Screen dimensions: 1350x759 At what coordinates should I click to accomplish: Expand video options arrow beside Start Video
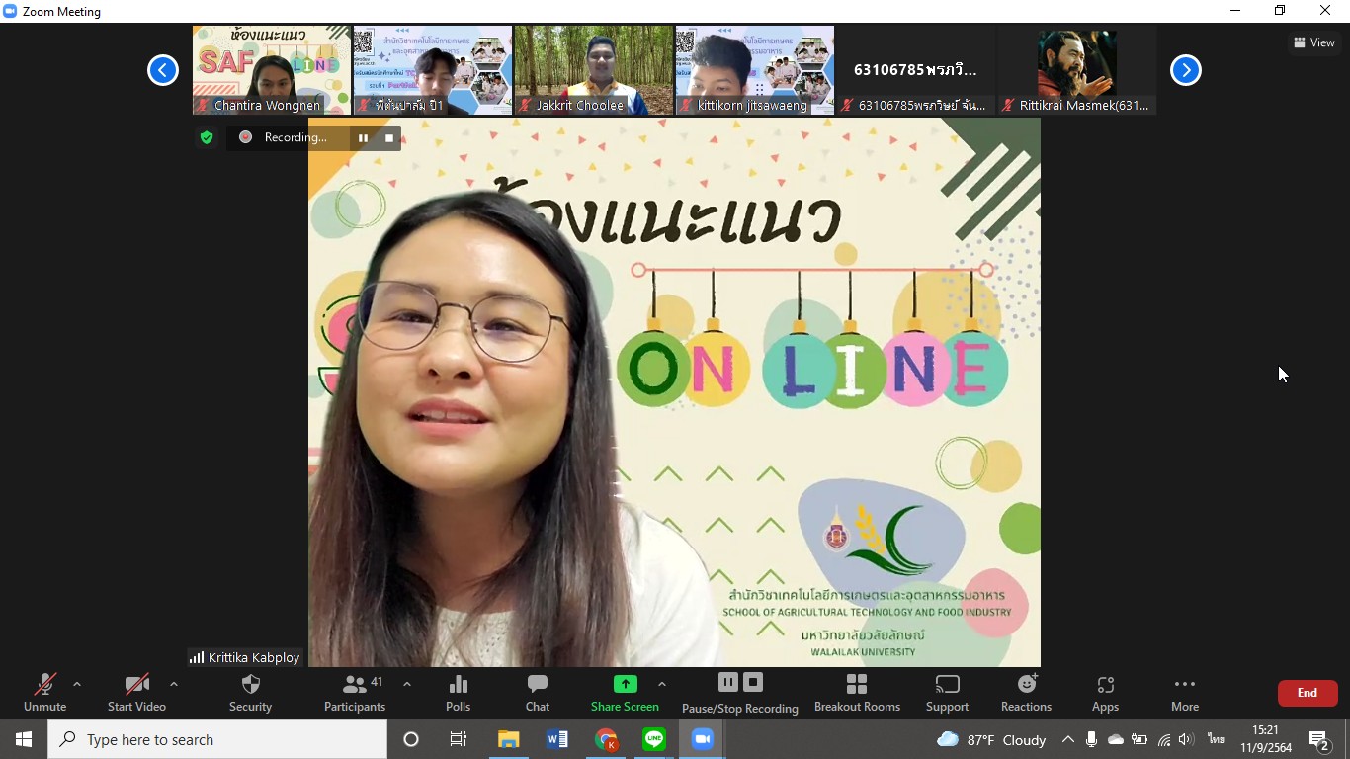click(174, 684)
